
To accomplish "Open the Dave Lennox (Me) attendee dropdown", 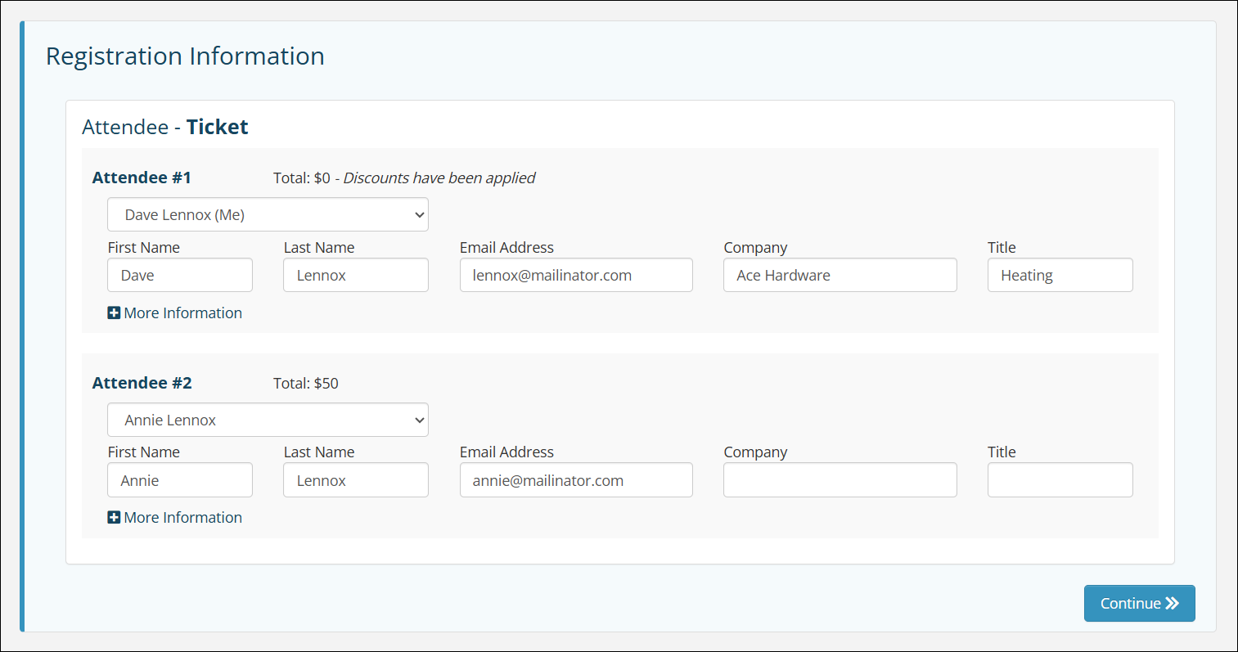I will (268, 215).
